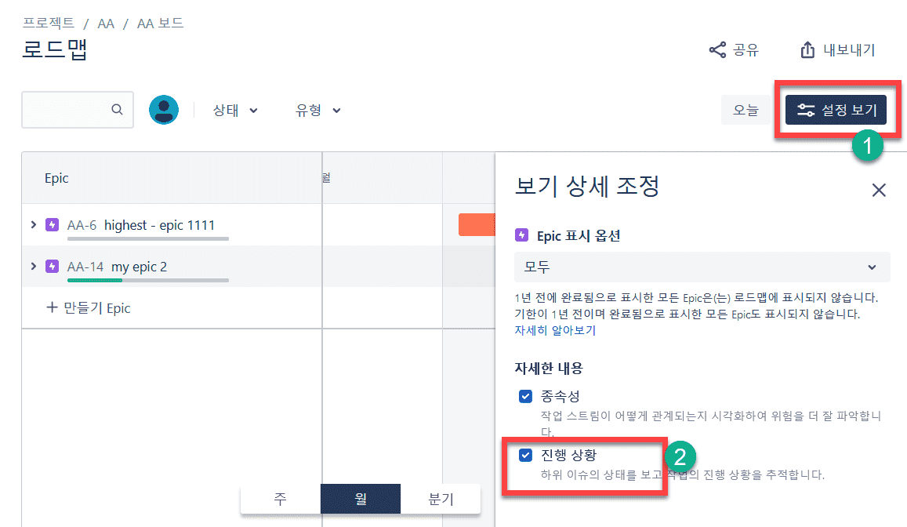907x527 pixels.
Task: Close the 보기 상세 조정 panel
Action: 879,190
